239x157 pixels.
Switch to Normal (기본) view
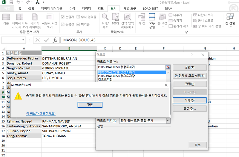point(6,19)
